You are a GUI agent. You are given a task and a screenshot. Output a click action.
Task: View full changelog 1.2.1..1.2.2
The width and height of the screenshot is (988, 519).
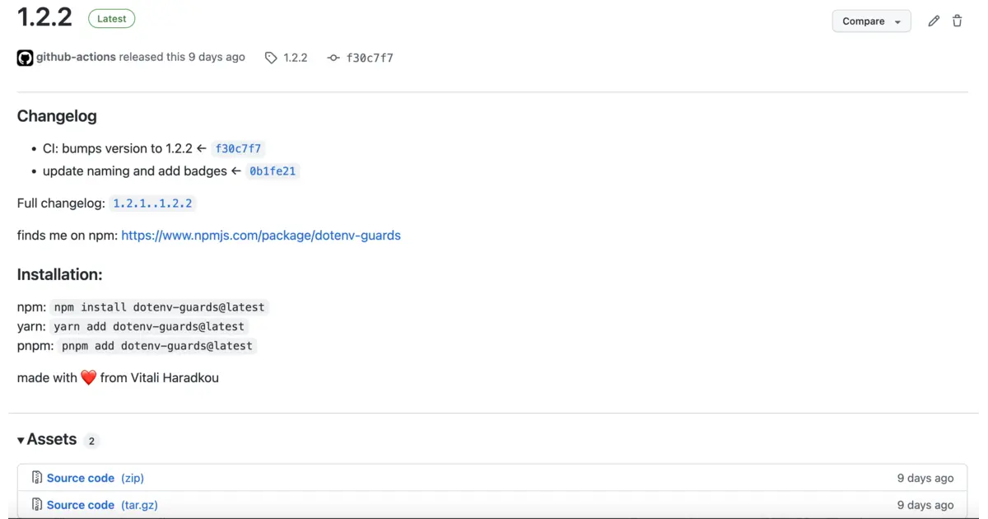(x=152, y=203)
